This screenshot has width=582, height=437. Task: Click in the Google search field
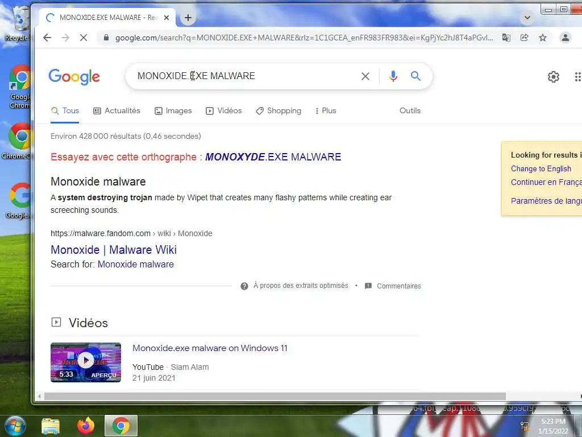tap(245, 76)
